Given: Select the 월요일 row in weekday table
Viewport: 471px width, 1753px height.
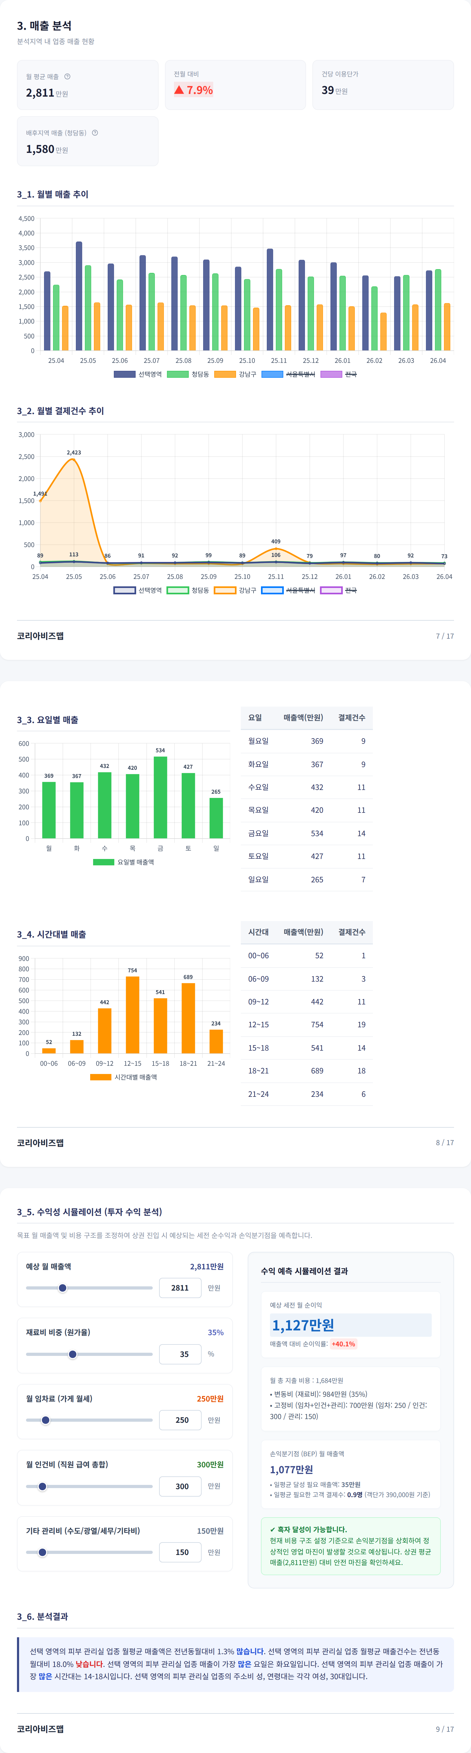Looking at the screenshot, I should (x=307, y=741).
